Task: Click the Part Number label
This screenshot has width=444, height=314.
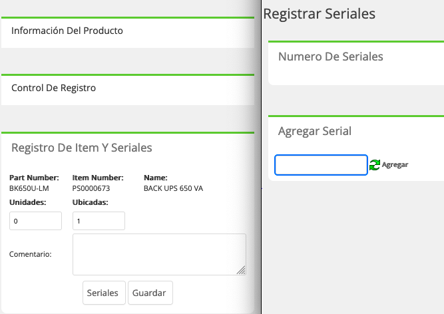Action: (34, 178)
